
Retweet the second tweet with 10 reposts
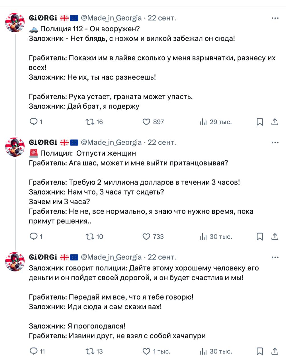pyautogui.click(x=94, y=237)
